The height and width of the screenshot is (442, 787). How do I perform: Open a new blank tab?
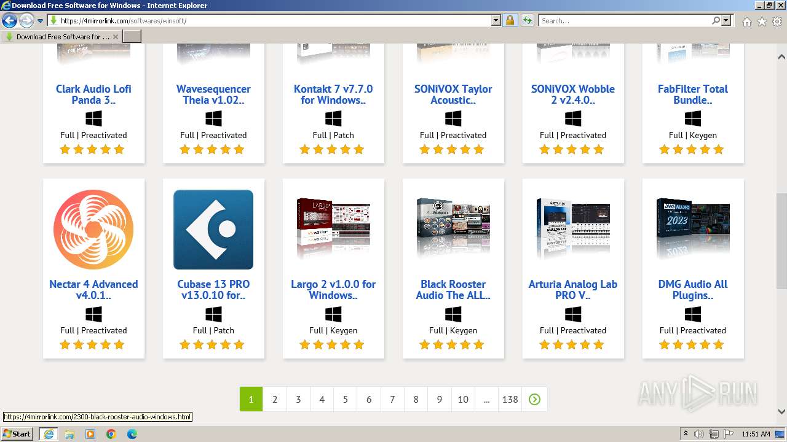(x=132, y=37)
